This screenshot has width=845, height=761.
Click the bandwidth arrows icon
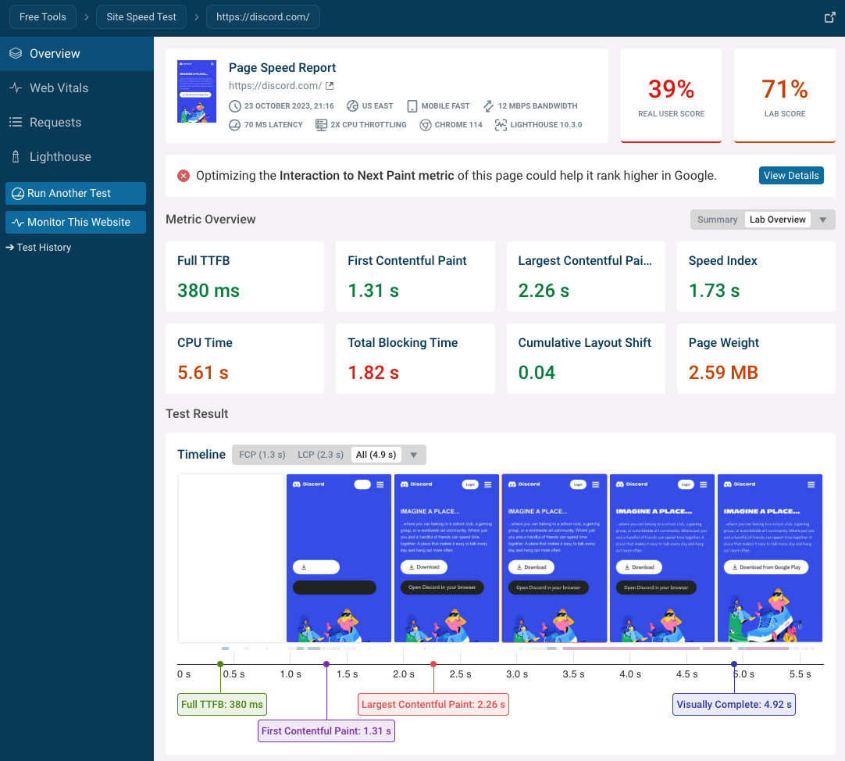(x=488, y=106)
